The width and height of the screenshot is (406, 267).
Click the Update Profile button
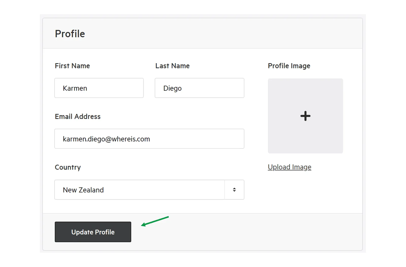[x=93, y=232]
